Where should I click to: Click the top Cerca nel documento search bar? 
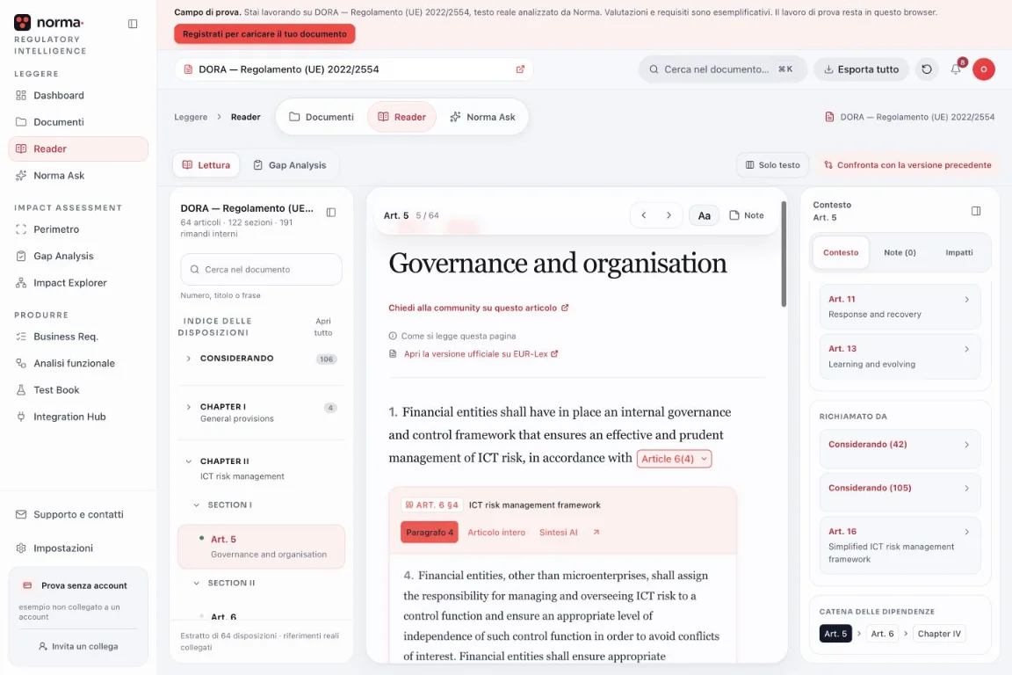click(723, 69)
